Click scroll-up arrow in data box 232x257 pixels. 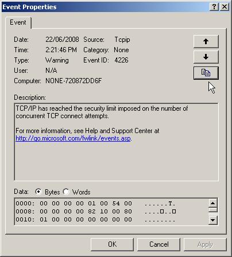[x=213, y=203]
